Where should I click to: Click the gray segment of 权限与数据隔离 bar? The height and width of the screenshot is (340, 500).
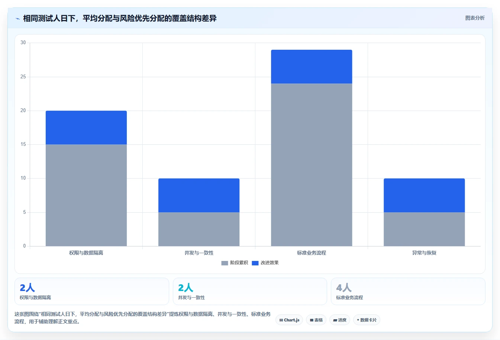pos(86,195)
